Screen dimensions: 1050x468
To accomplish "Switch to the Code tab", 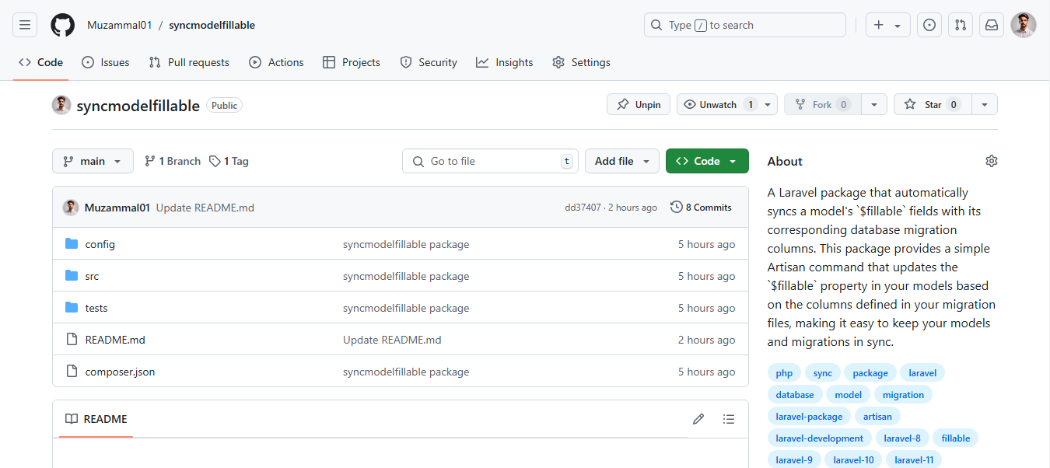I will (x=41, y=62).
